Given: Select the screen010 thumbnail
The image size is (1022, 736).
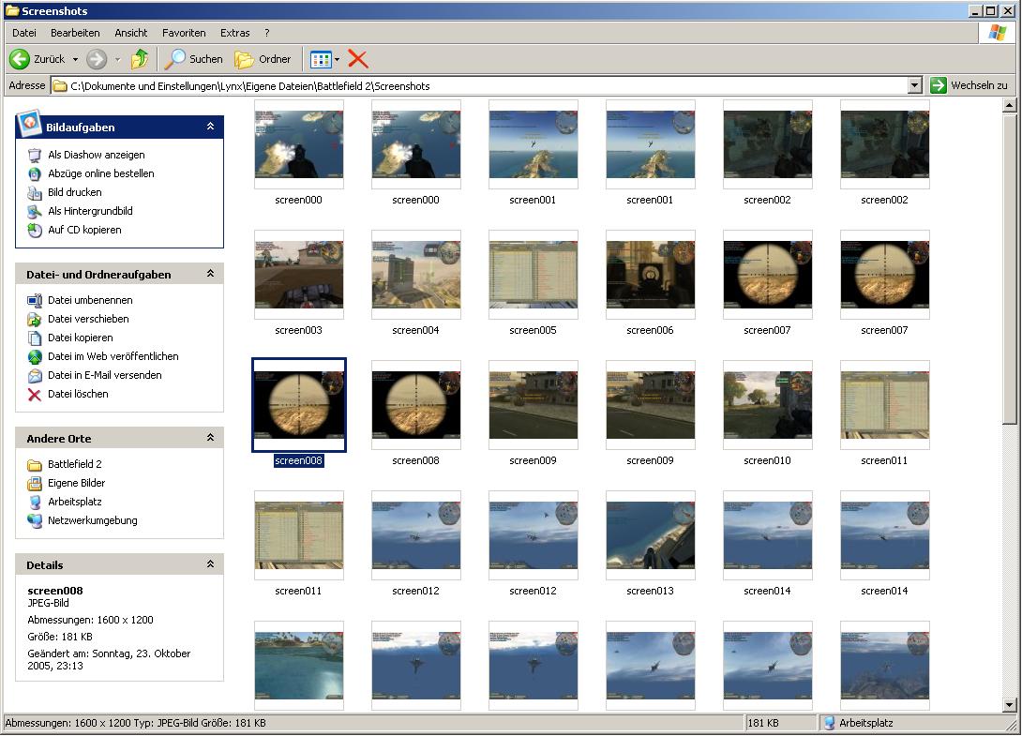Looking at the screenshot, I should [768, 405].
